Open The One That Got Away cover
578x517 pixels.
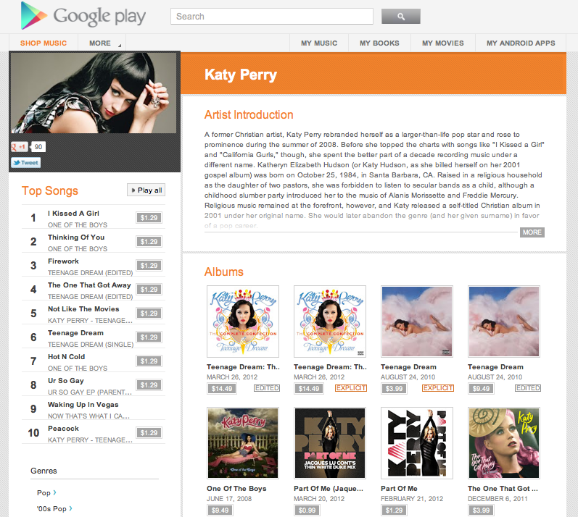(504, 443)
